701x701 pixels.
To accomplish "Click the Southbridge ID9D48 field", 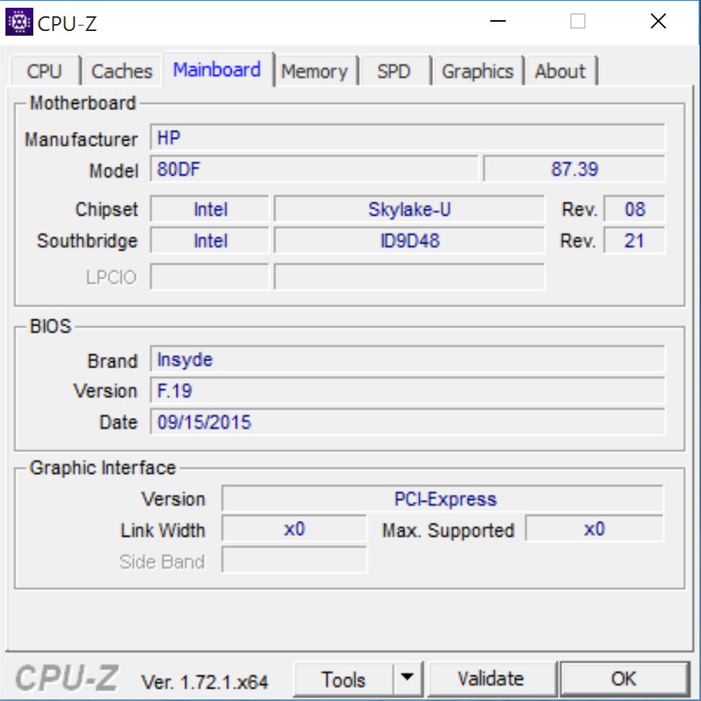I will tap(410, 240).
